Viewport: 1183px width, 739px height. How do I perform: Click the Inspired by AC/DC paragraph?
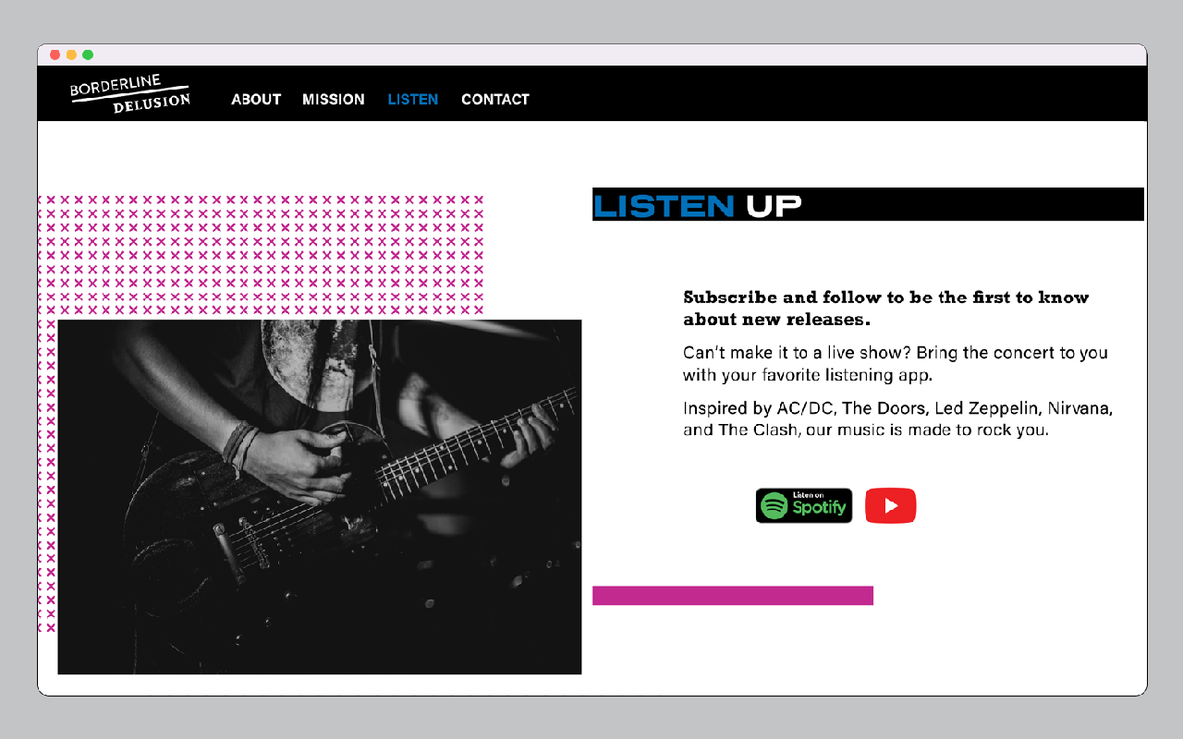tap(898, 418)
